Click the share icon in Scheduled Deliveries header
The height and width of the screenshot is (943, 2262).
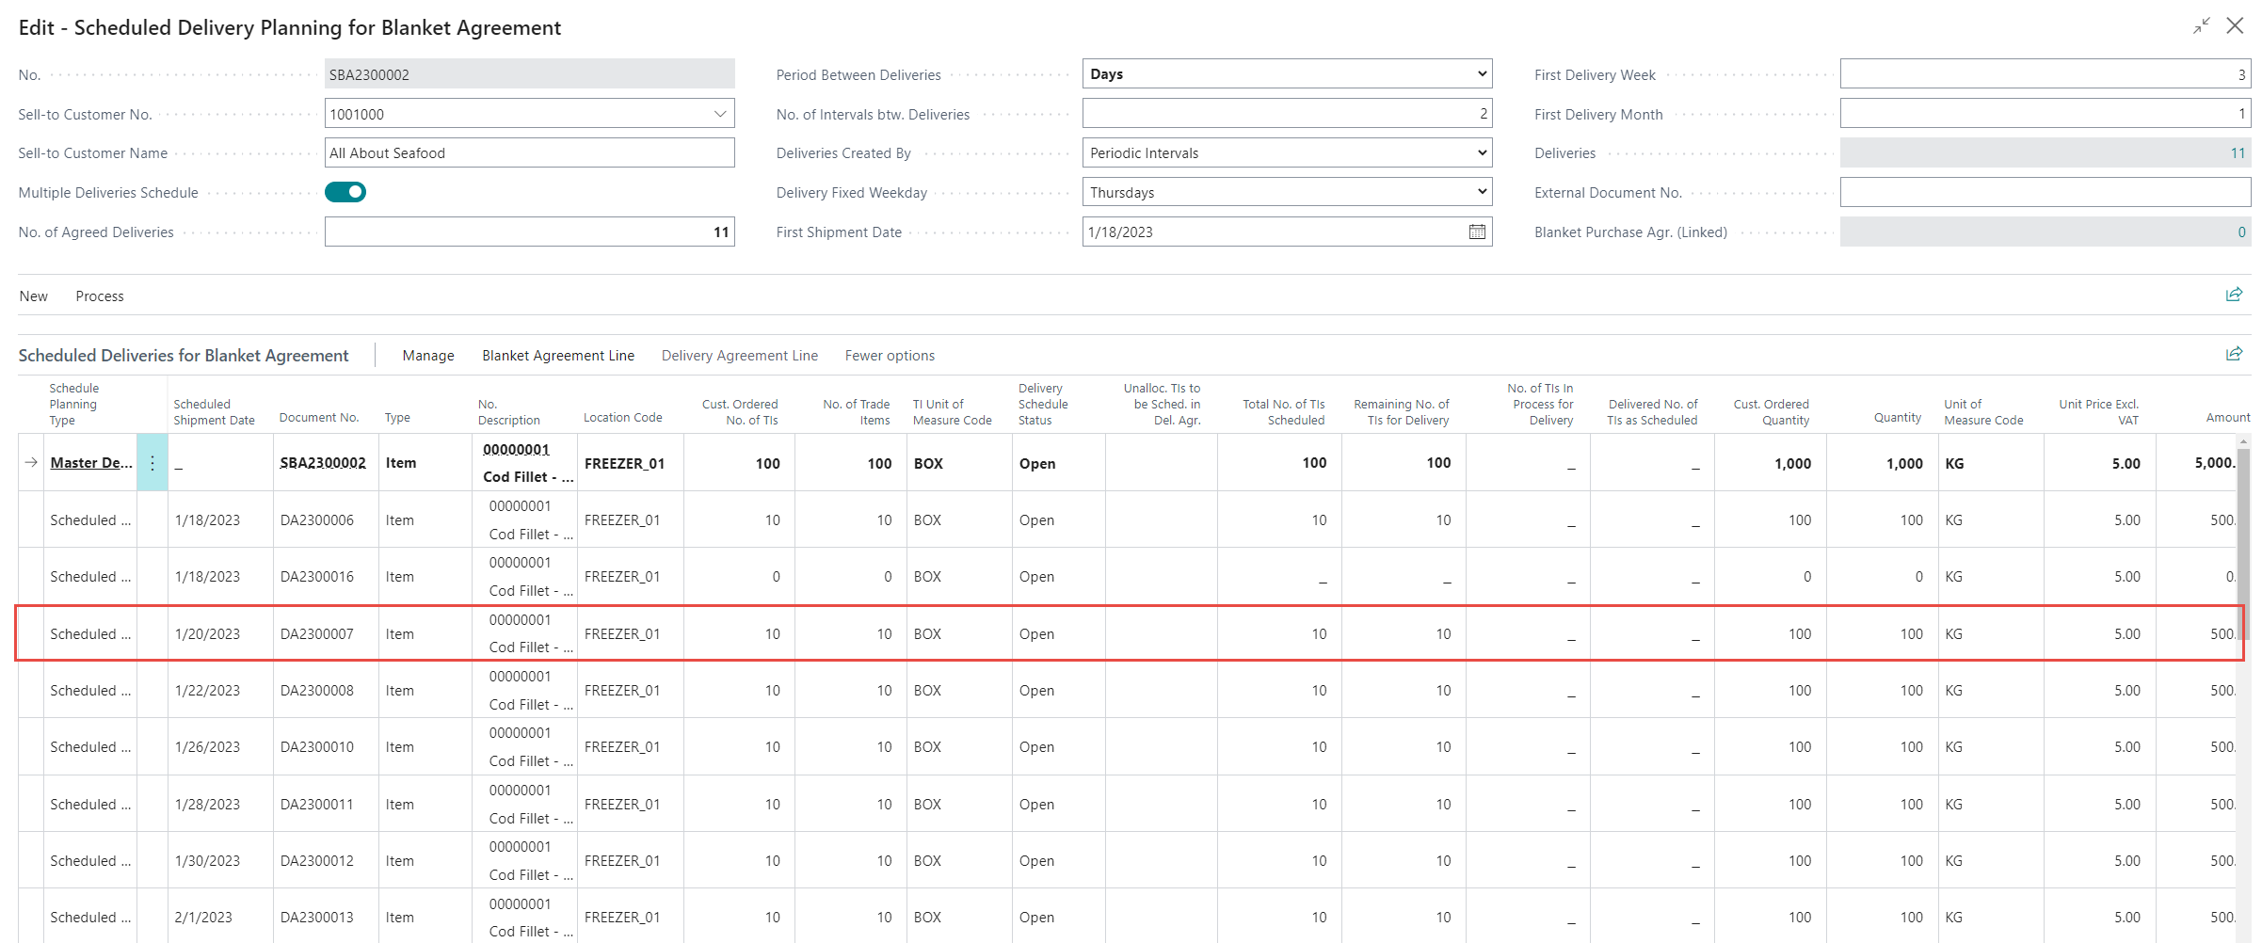pyautogui.click(x=2233, y=355)
